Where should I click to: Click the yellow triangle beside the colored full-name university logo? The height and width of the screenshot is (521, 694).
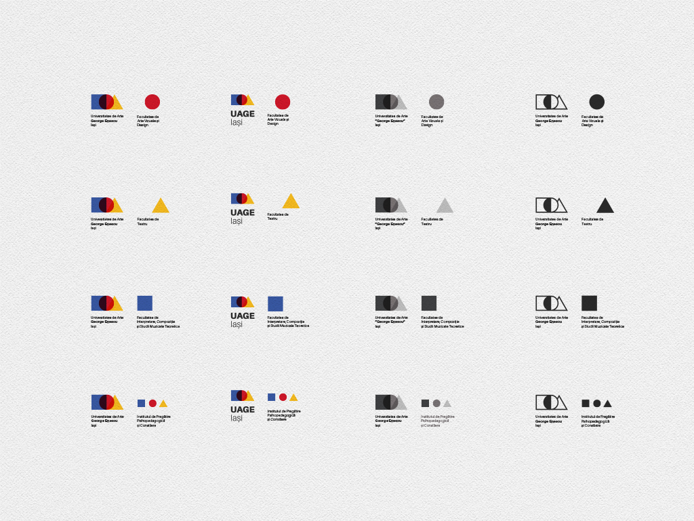pyautogui.click(x=161, y=206)
